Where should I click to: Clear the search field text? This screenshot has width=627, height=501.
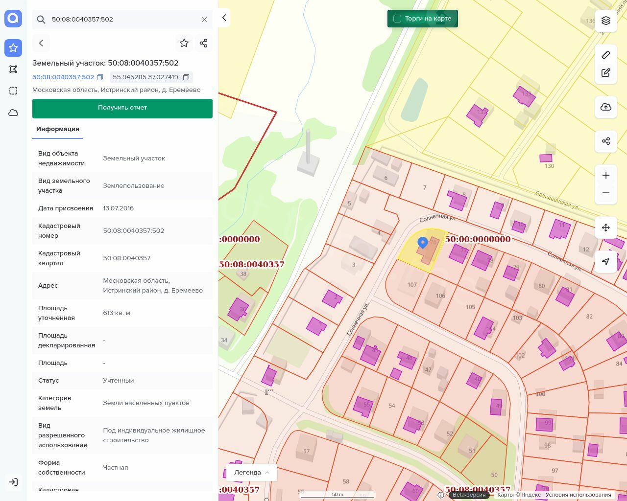pyautogui.click(x=204, y=20)
